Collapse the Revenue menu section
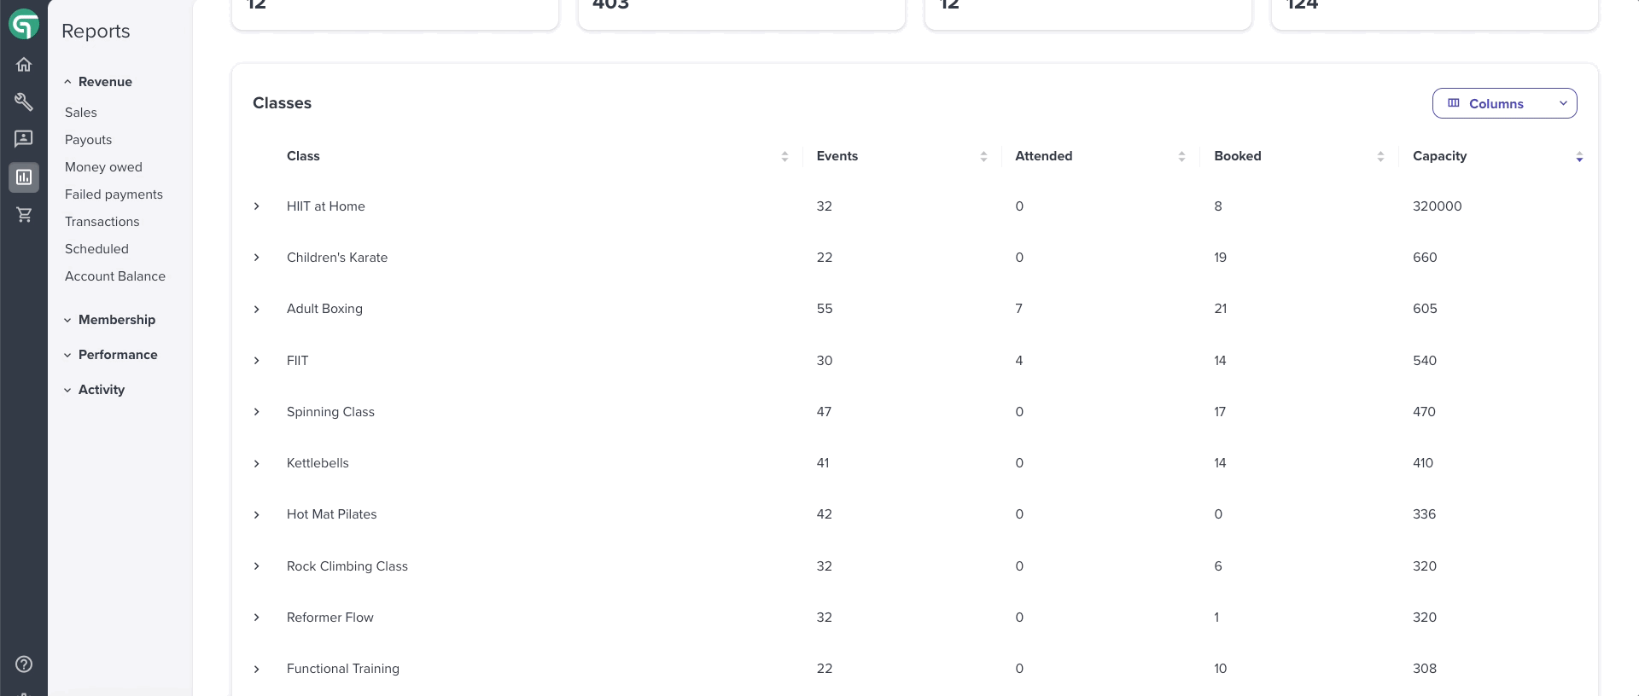 (x=98, y=82)
